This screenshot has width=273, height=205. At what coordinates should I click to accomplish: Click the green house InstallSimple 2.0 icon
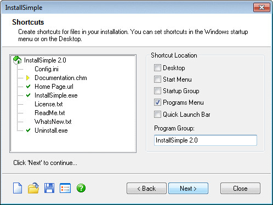pos(18,60)
